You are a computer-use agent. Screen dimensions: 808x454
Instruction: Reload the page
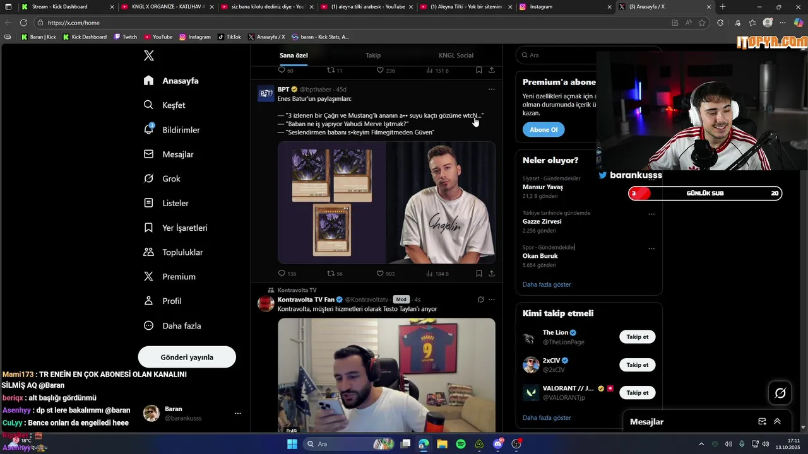[23, 23]
